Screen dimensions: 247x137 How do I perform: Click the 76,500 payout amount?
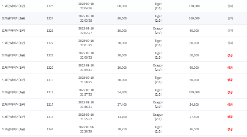pyautogui.click(x=194, y=129)
